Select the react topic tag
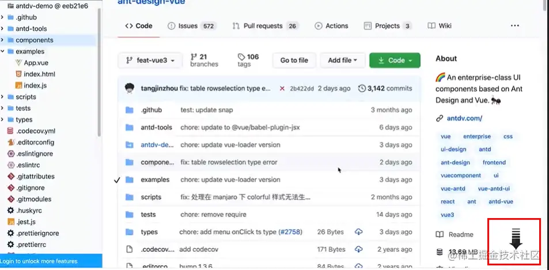 pyautogui.click(x=448, y=201)
